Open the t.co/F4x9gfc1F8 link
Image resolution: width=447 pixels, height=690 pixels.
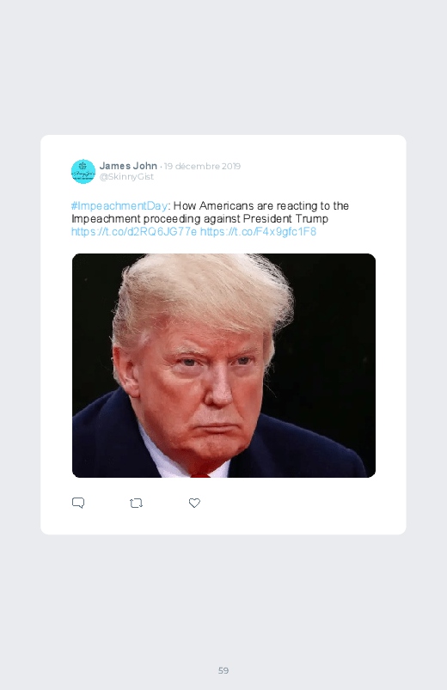pos(258,231)
